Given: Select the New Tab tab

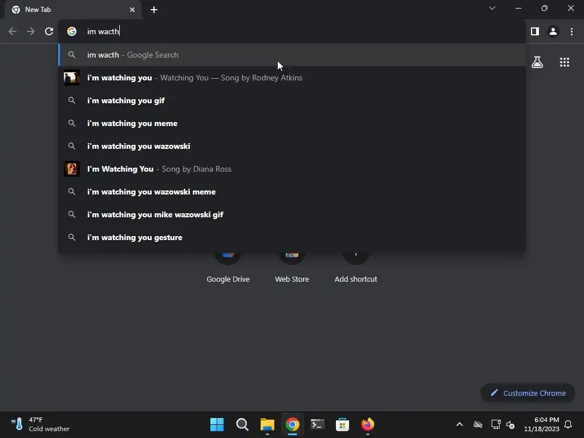Looking at the screenshot, I should coord(72,10).
